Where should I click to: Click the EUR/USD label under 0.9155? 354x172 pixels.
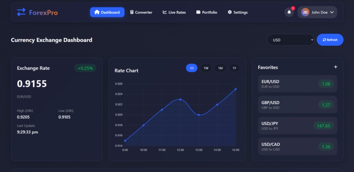[x=24, y=97]
